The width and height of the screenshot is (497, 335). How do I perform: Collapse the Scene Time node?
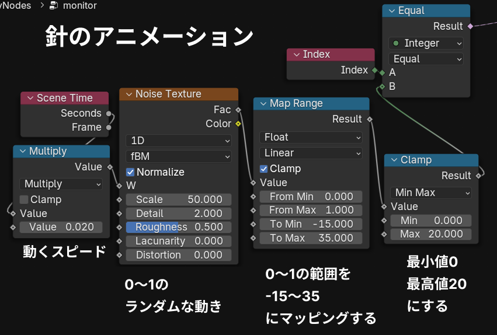click(x=29, y=98)
